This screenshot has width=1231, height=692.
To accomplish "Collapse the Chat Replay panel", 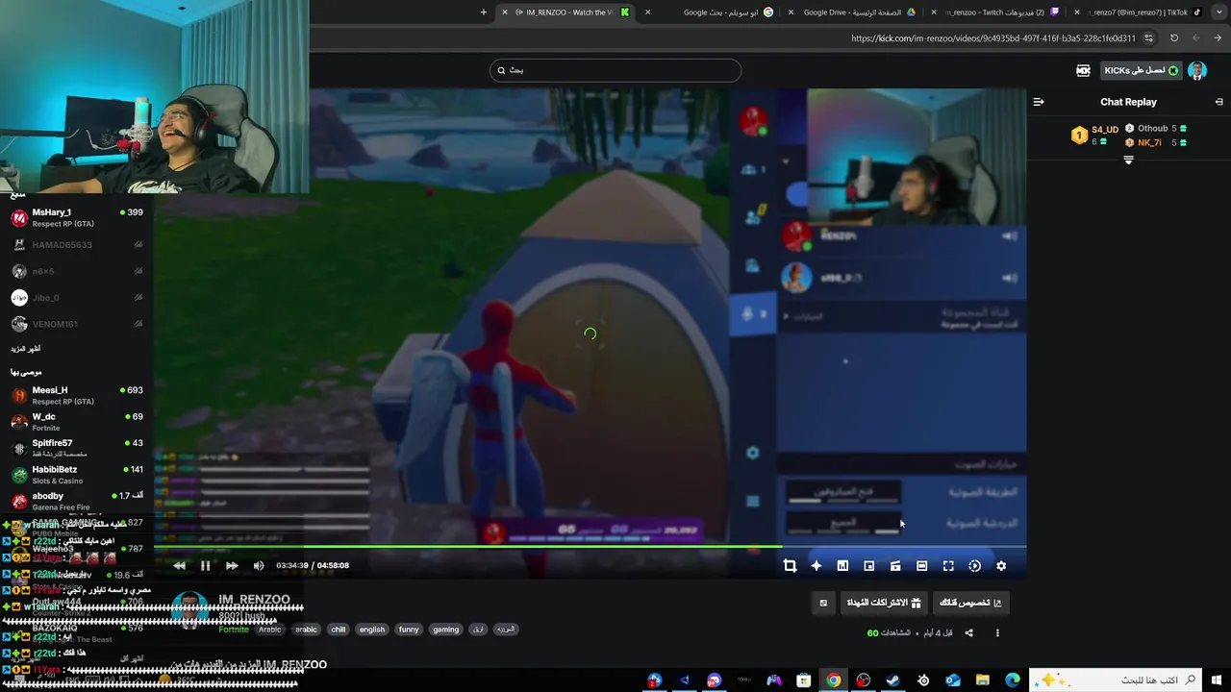I will [x=1218, y=102].
